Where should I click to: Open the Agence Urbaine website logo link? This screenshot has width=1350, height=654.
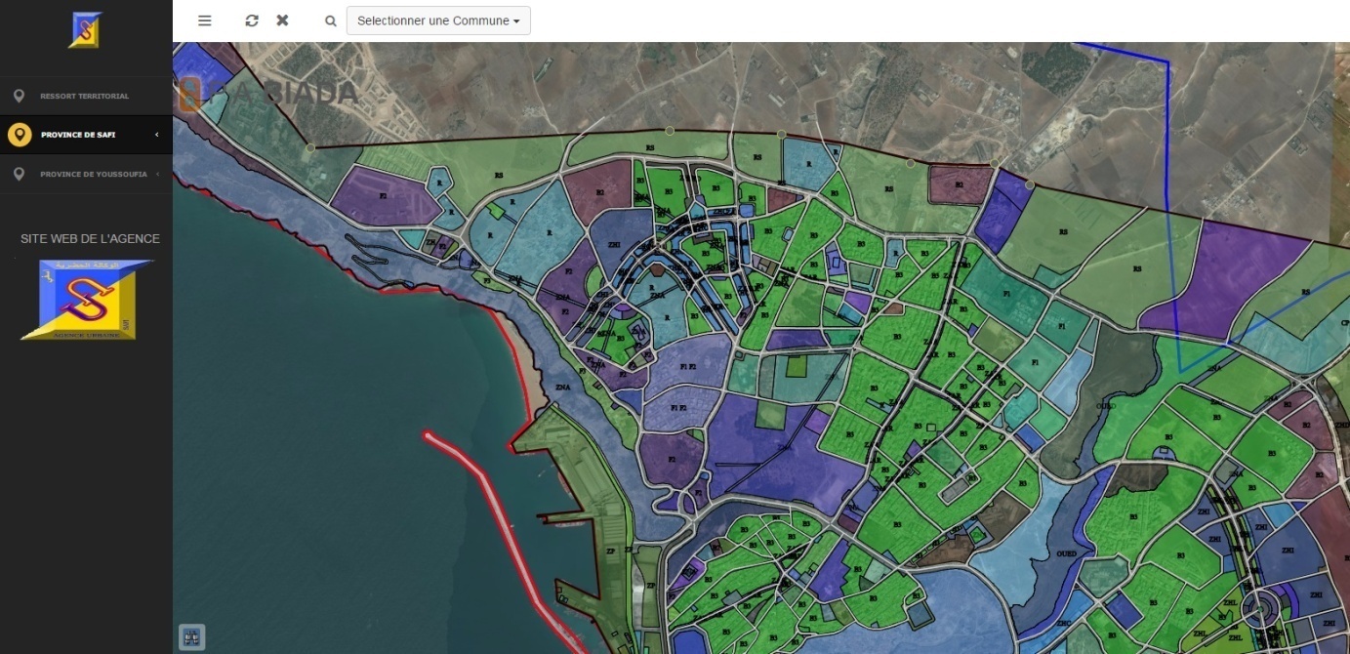tap(84, 300)
